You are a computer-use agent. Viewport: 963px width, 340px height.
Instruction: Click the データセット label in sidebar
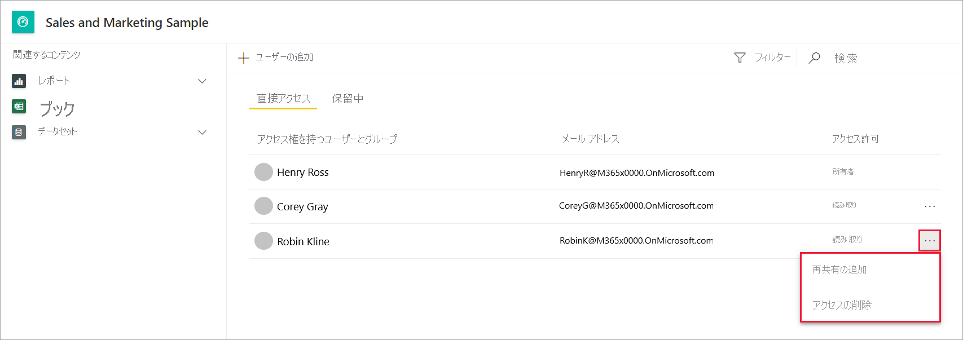click(x=58, y=131)
